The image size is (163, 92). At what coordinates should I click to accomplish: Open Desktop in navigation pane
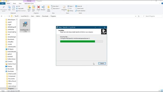(x=10, y=66)
